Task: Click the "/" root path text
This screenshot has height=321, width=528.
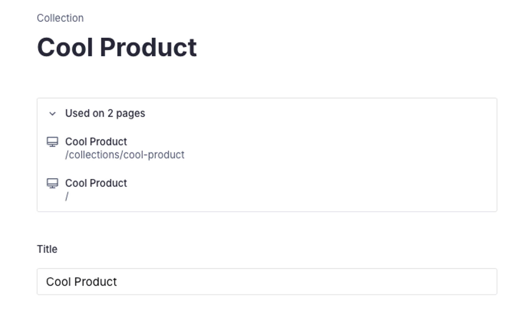Action: tap(67, 196)
